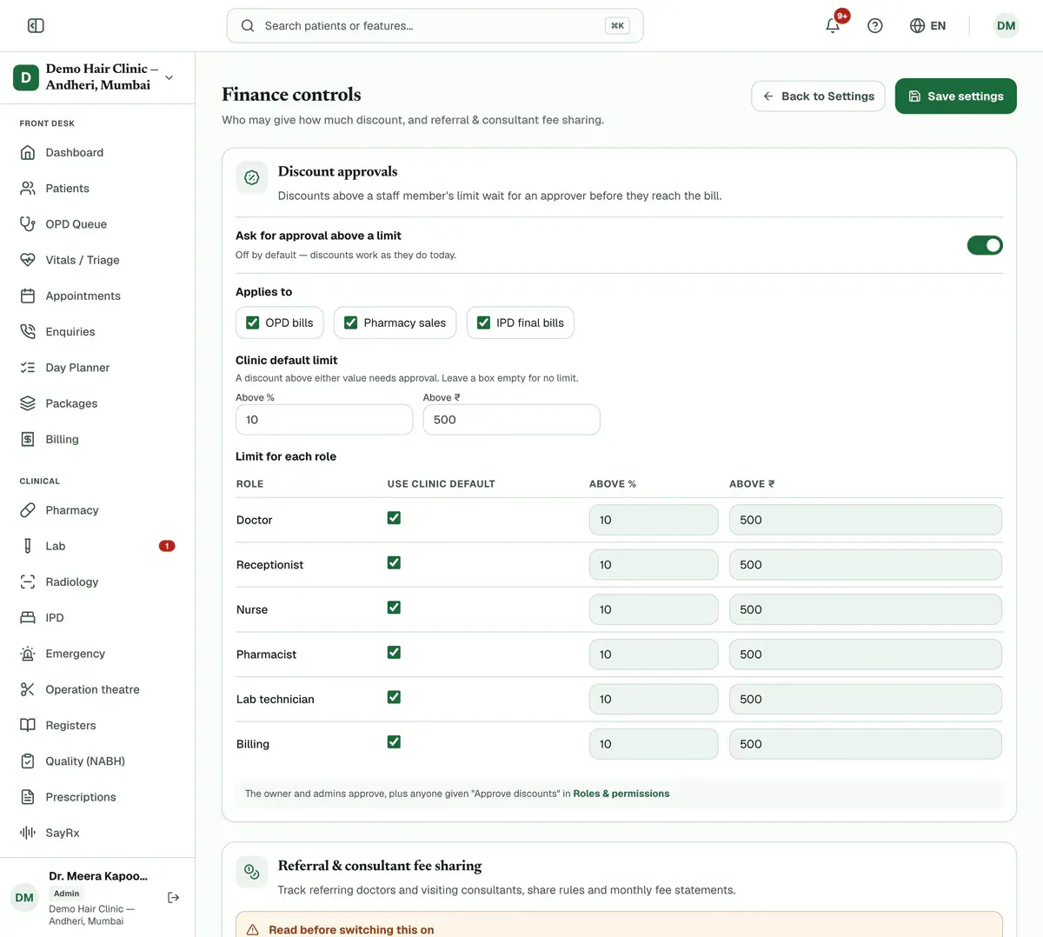Click the globe language icon
This screenshot has width=1043, height=937.
coord(917,26)
